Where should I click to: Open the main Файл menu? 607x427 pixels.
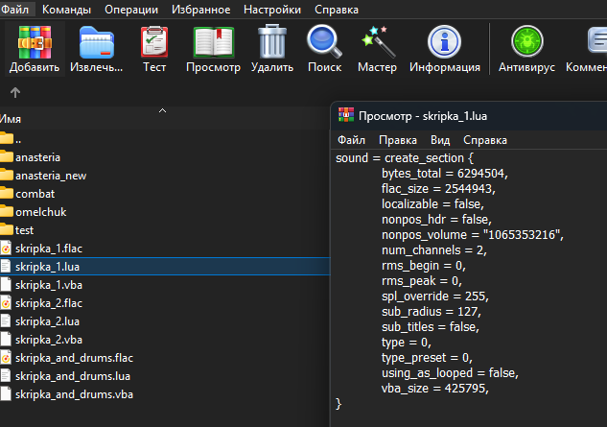14,10
